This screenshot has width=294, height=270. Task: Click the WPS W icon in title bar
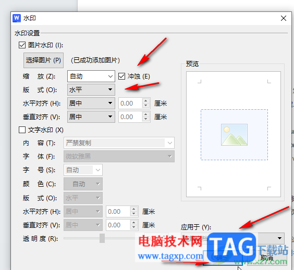click(17, 18)
